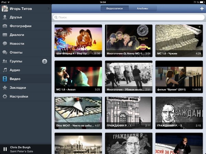Open Settings (Настройки) gear icon
Screen dimensions: 206x154
[x=5, y=97]
